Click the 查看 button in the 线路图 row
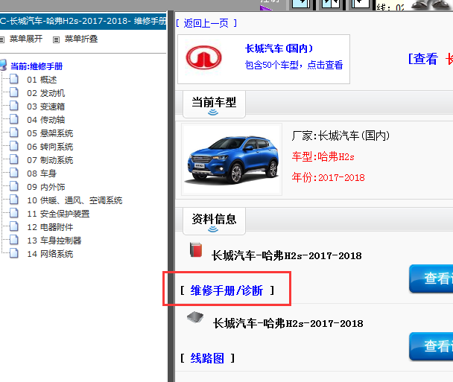The height and width of the screenshot is (382, 453). pyautogui.click(x=431, y=346)
